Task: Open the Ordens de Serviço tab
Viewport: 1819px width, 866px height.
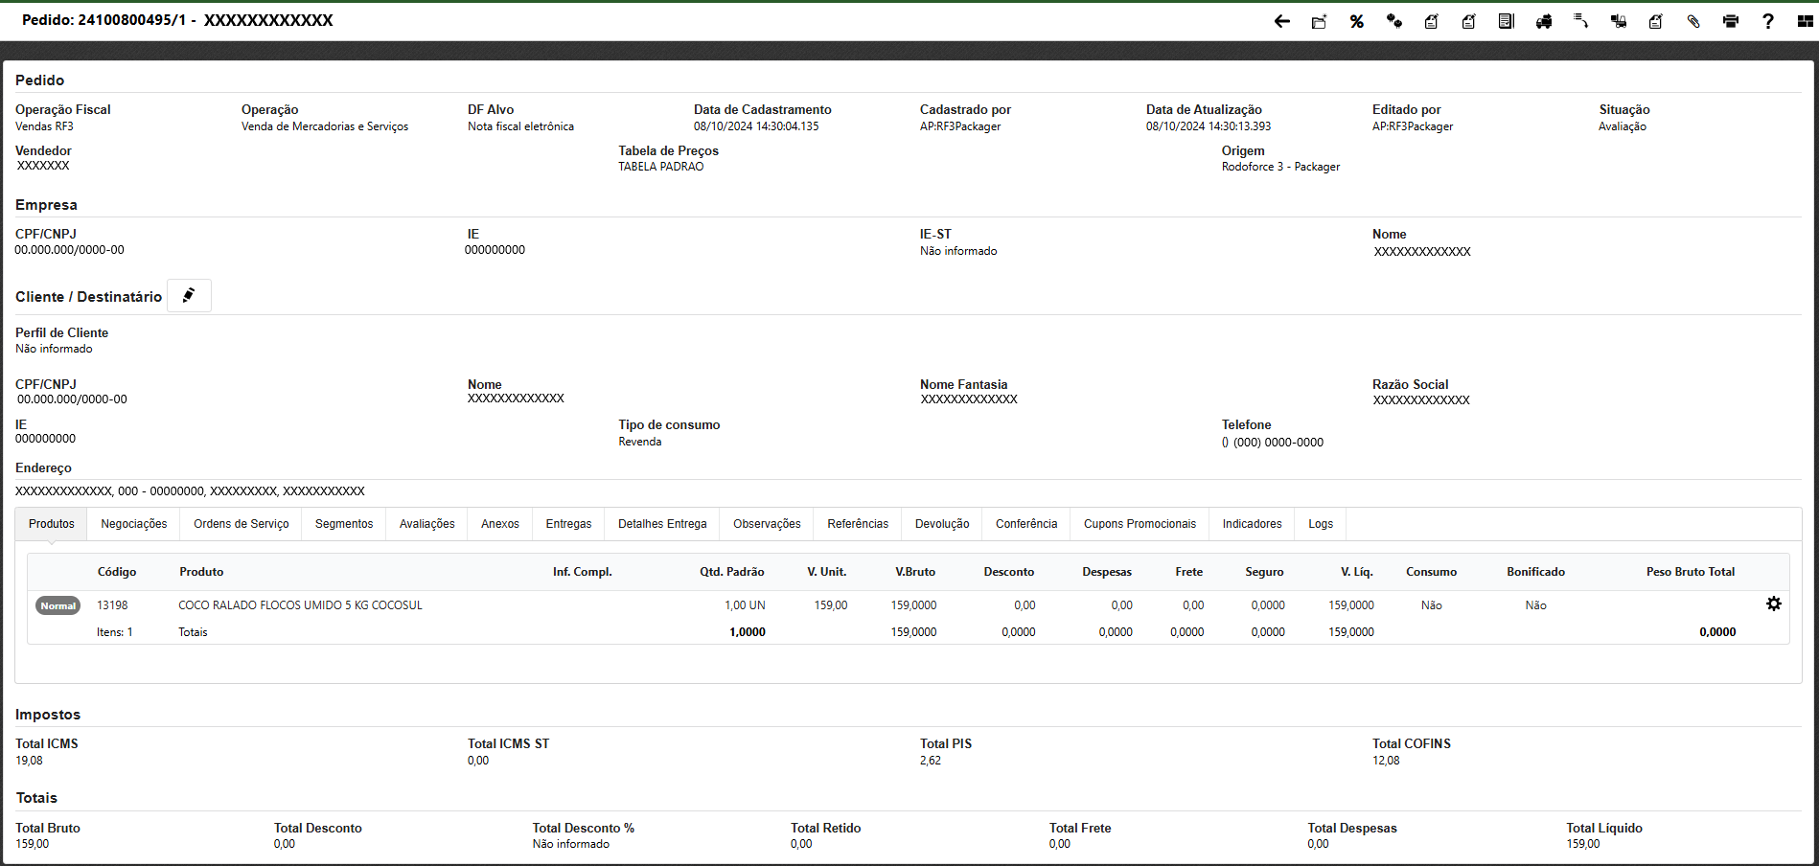Action: (x=241, y=524)
